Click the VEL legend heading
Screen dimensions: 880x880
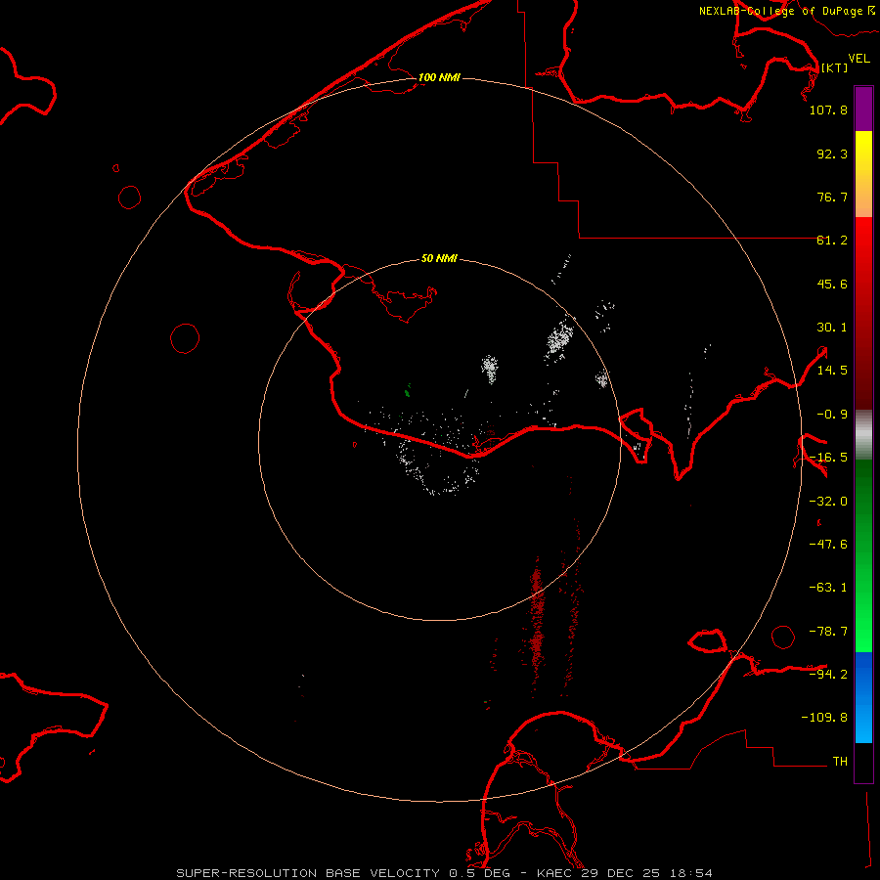coord(858,59)
